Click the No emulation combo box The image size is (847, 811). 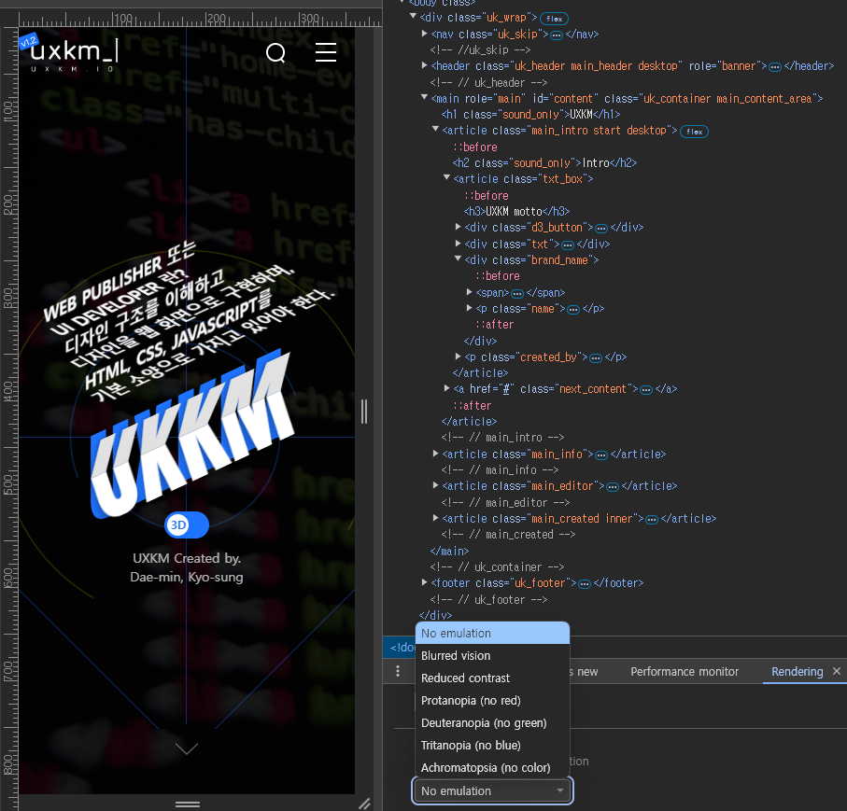493,790
